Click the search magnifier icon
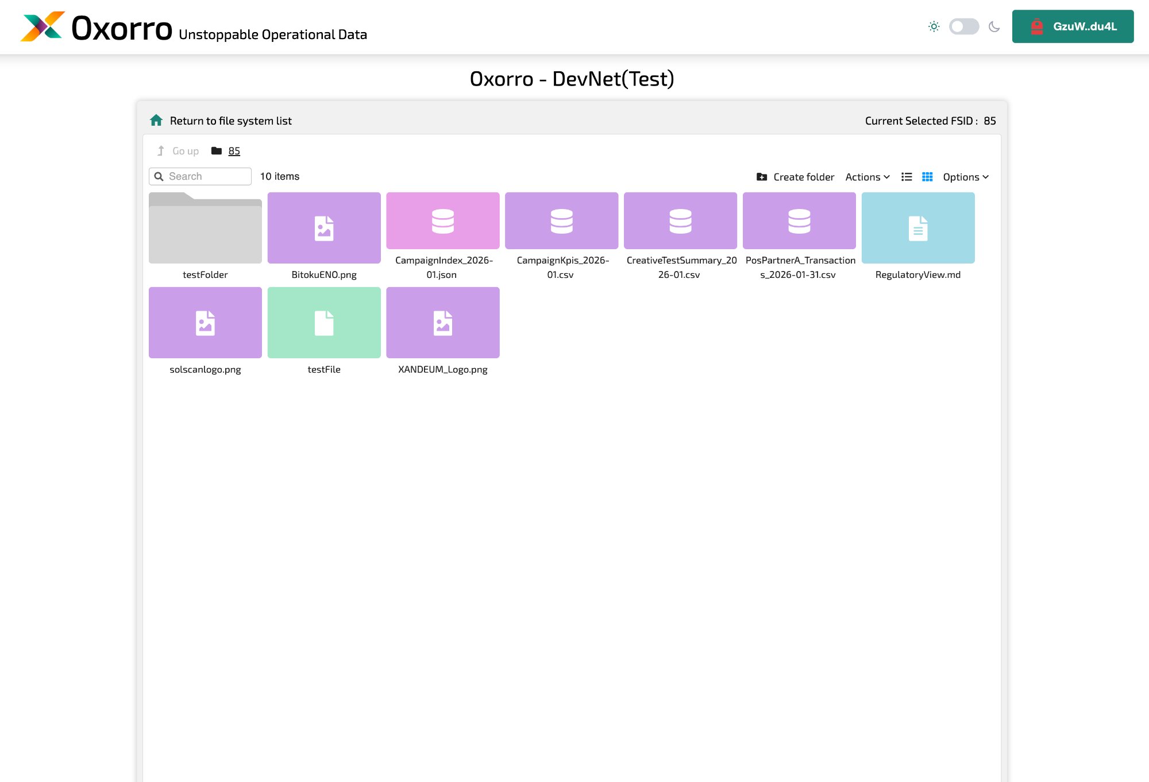Viewport: 1149px width, 782px height. coord(159,176)
